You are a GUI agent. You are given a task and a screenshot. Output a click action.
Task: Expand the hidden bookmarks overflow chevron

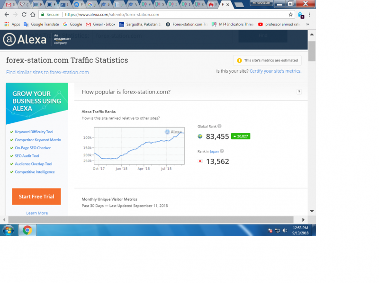click(x=307, y=24)
